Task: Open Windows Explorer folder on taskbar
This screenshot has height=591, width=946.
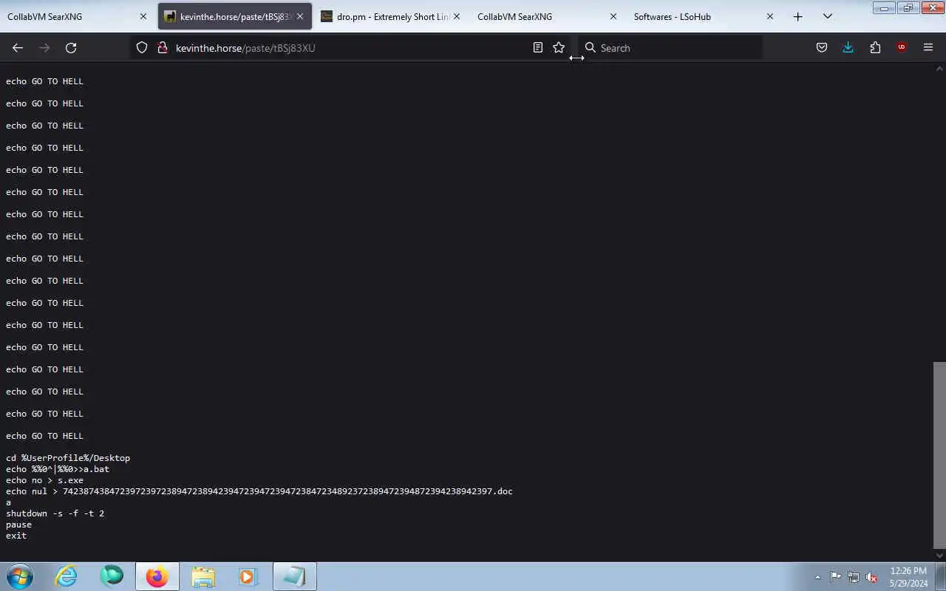Action: (203, 576)
